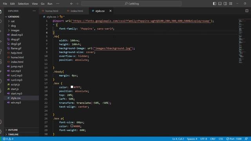Follow the images/hbackground.jpg link
The height and width of the screenshot is (141, 251).
click(x=113, y=48)
